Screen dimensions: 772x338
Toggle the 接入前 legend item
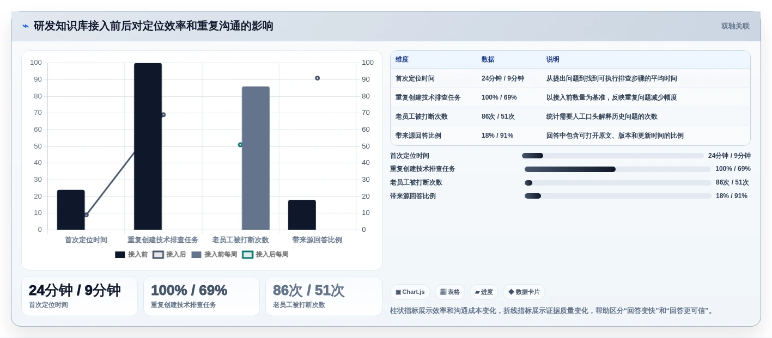(x=131, y=254)
